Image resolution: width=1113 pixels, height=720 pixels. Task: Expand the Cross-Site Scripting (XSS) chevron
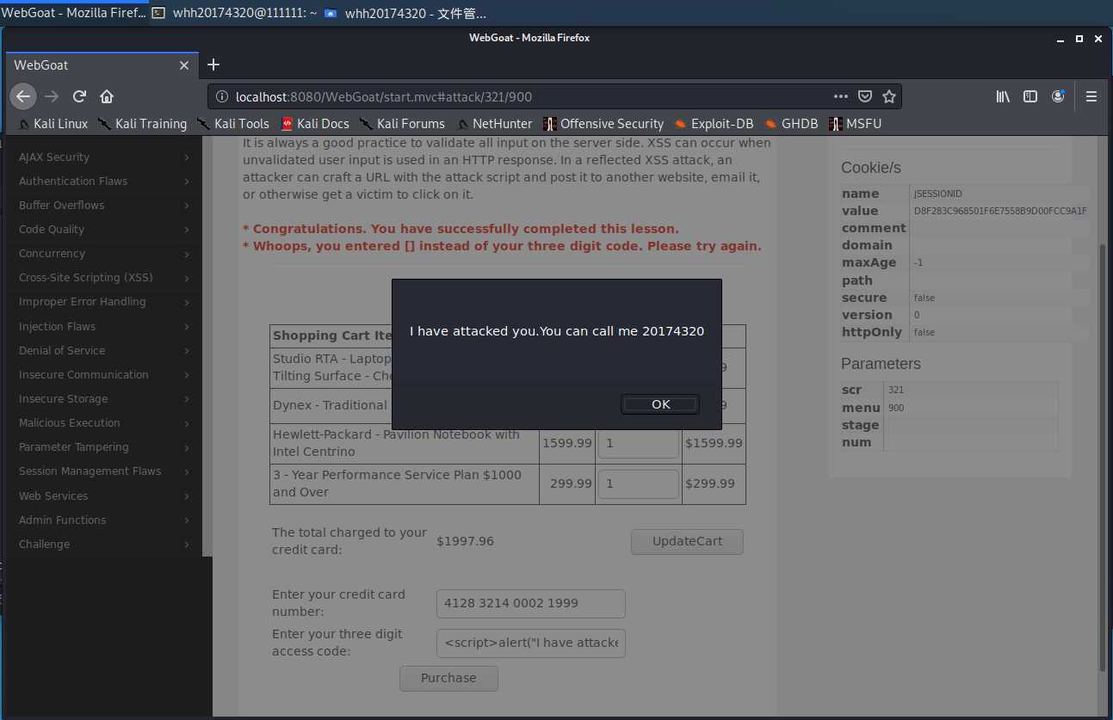[187, 278]
